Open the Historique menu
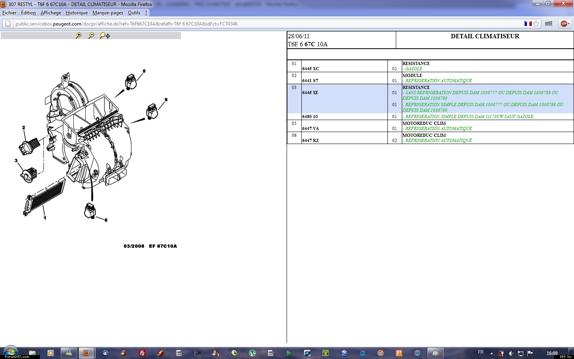The width and height of the screenshot is (574, 359). pyautogui.click(x=77, y=13)
